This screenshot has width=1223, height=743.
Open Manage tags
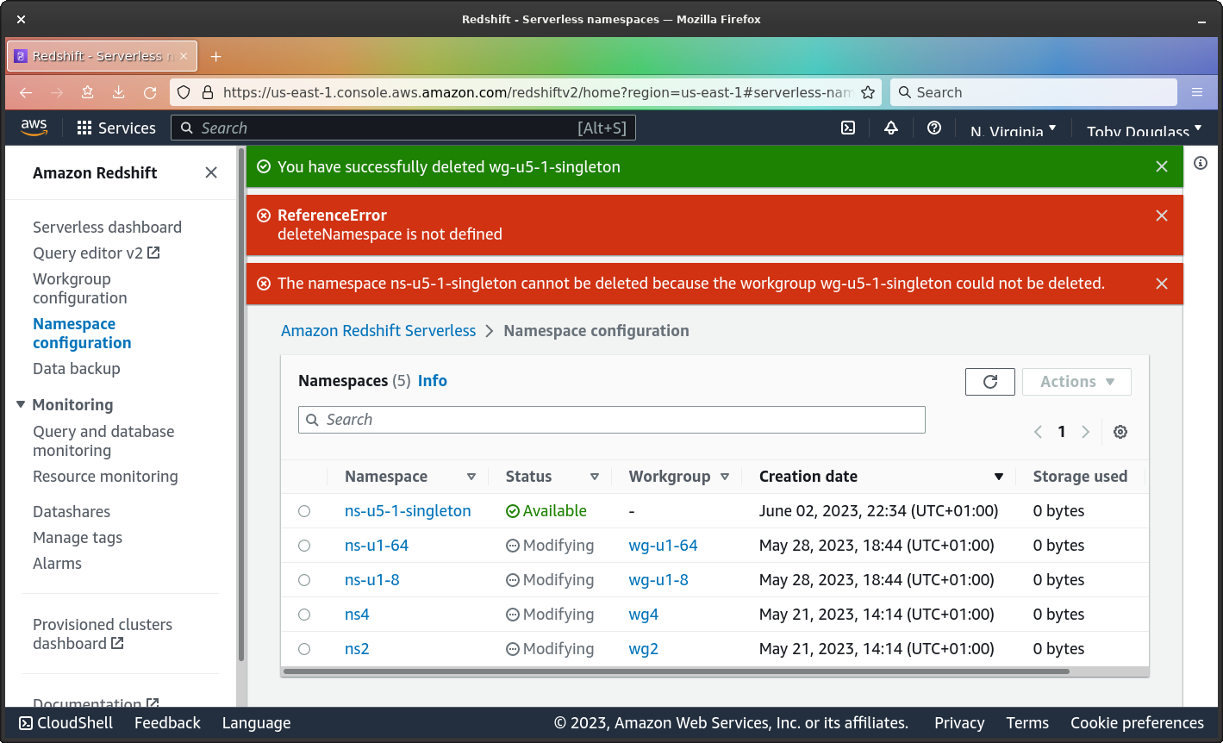78,537
